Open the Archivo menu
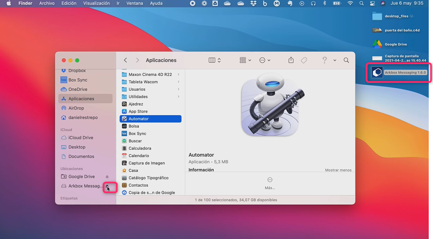The image size is (433, 239). 47,3
